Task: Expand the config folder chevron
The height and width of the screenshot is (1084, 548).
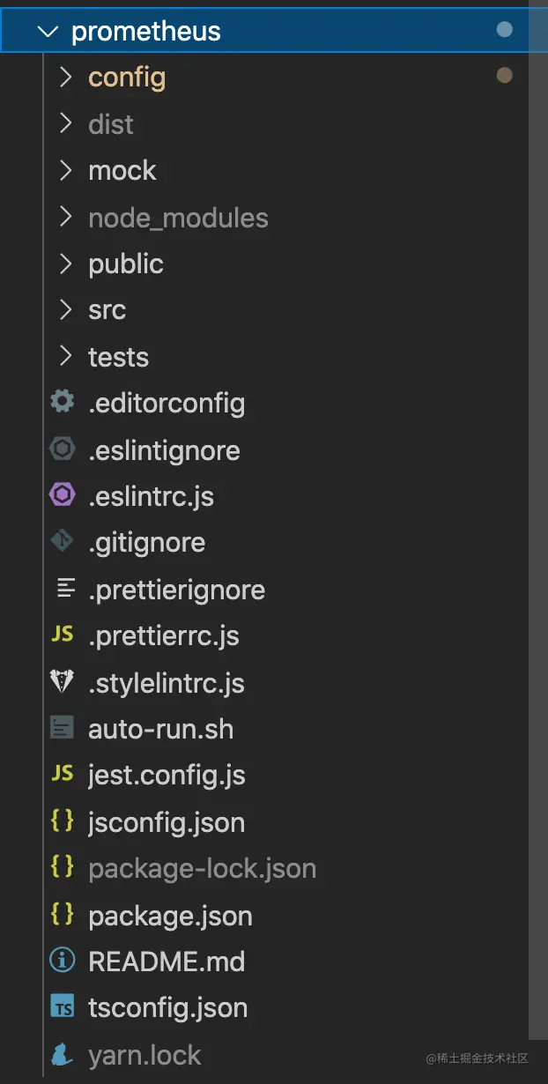Action: [65, 78]
